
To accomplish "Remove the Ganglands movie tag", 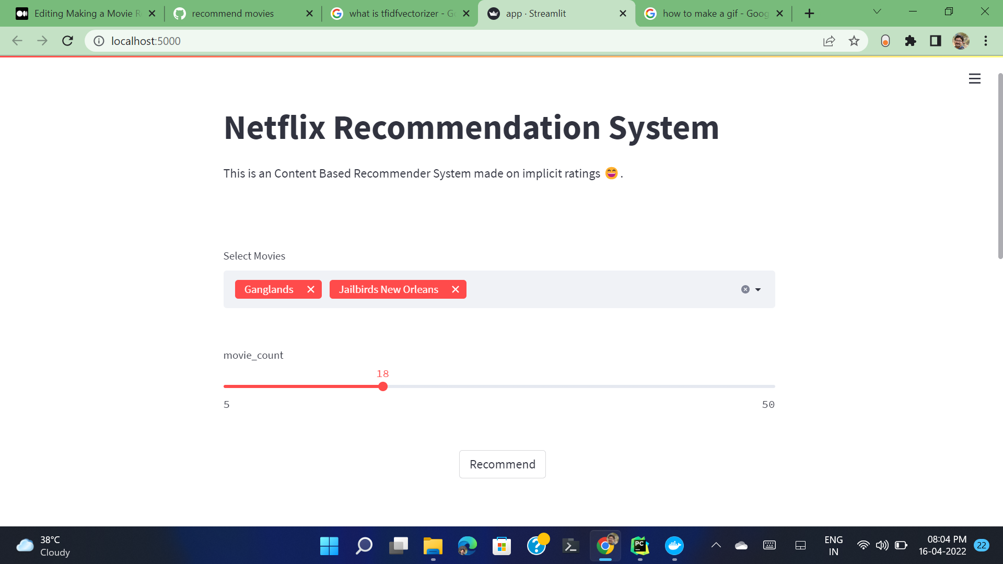I will coord(311,289).
